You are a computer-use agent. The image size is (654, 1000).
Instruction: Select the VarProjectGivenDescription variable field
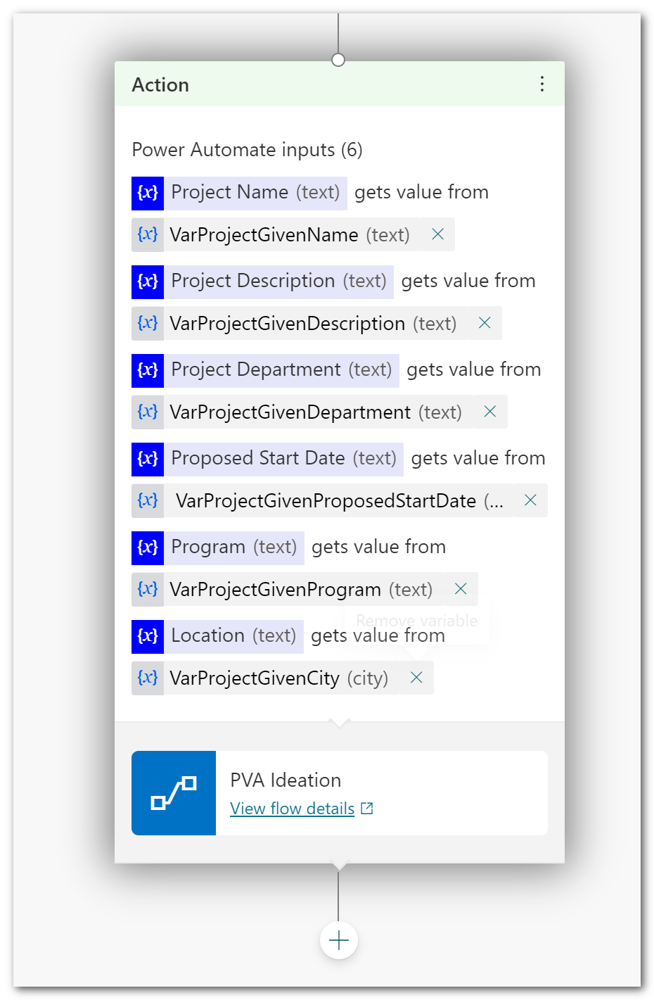tap(316, 323)
